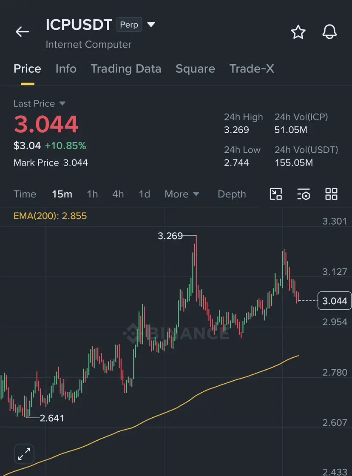Tap the 2.641 low marker on chart
Screen dimensions: 352x476
[52, 418]
